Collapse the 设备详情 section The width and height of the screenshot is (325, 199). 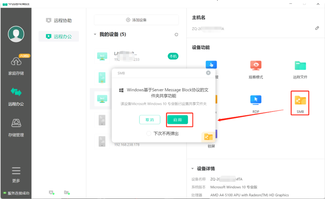pyautogui.click(x=193, y=169)
